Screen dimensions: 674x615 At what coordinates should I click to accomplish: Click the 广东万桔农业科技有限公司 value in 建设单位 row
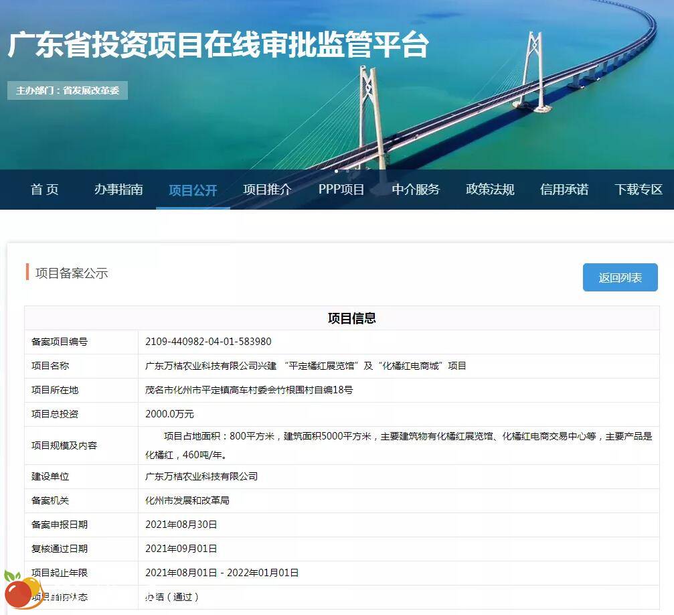point(201,476)
